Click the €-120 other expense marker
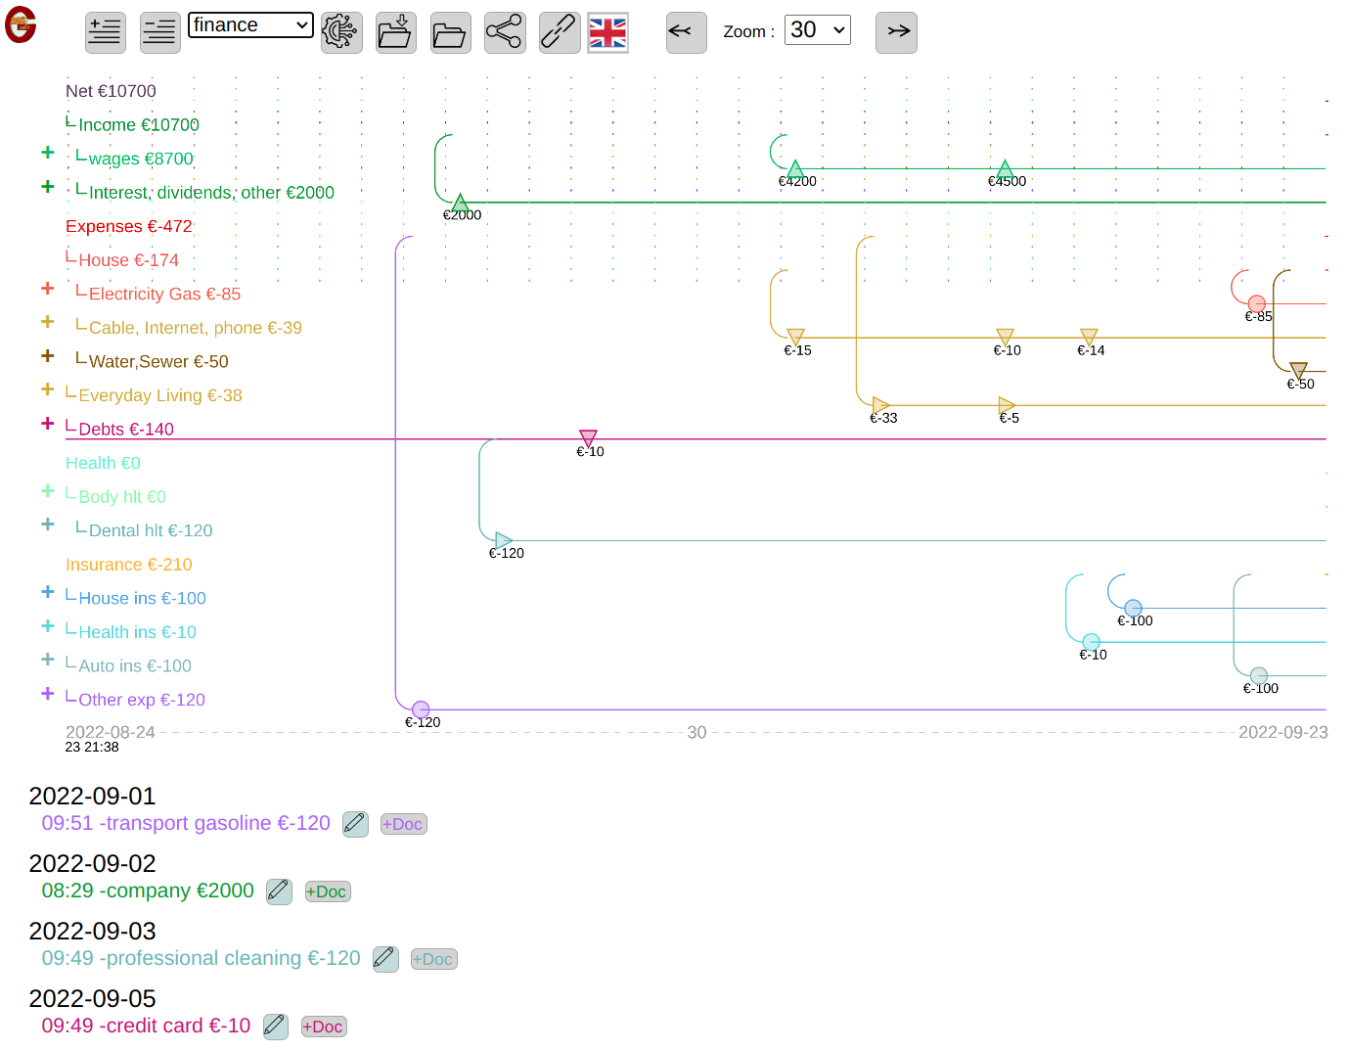The width and height of the screenshot is (1347, 1051). pos(421,709)
